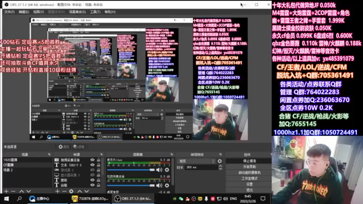363x204 pixels.
Task: Toggle lock on 游戏源 2 source
Action: tap(98, 170)
